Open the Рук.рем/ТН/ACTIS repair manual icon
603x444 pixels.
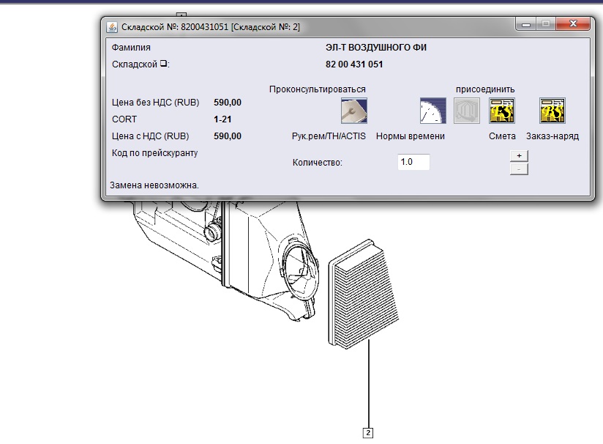point(354,111)
